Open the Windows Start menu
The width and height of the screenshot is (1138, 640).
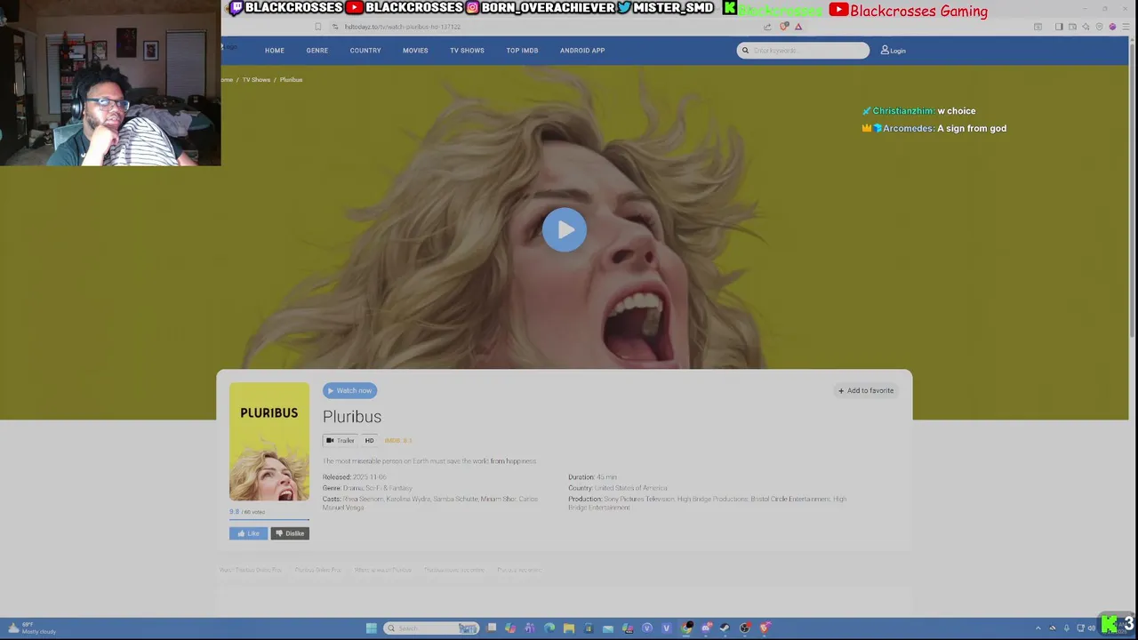click(372, 628)
